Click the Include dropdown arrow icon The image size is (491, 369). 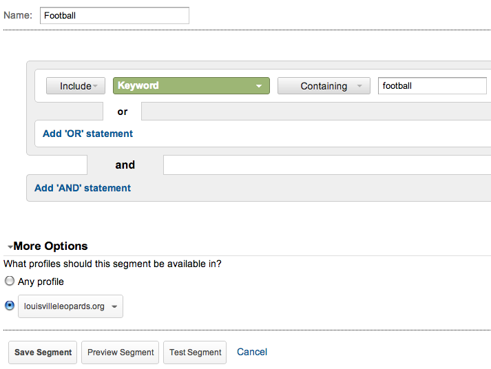[x=95, y=86]
